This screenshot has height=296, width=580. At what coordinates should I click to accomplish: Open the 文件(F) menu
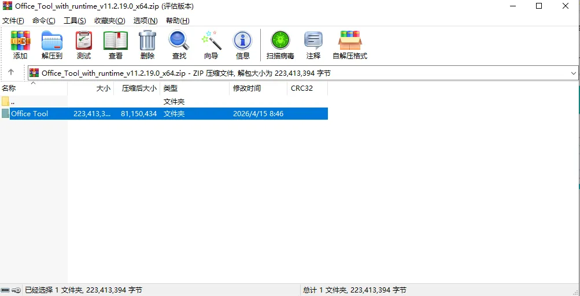(x=13, y=21)
